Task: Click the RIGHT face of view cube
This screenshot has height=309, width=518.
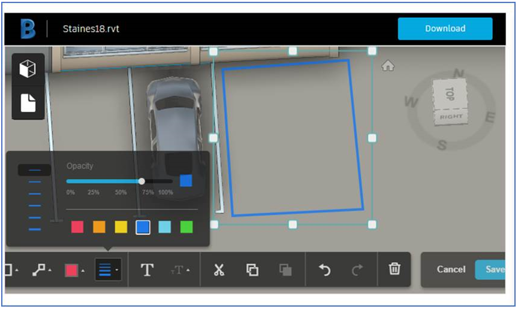Action: (x=451, y=117)
